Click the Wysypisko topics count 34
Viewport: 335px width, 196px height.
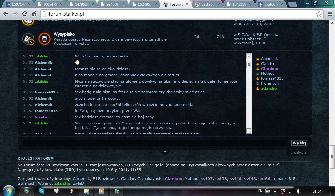197,37
